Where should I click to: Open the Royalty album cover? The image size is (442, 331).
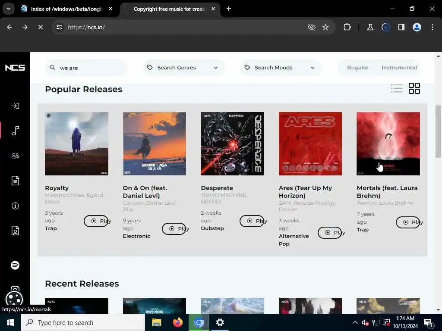pos(76,144)
